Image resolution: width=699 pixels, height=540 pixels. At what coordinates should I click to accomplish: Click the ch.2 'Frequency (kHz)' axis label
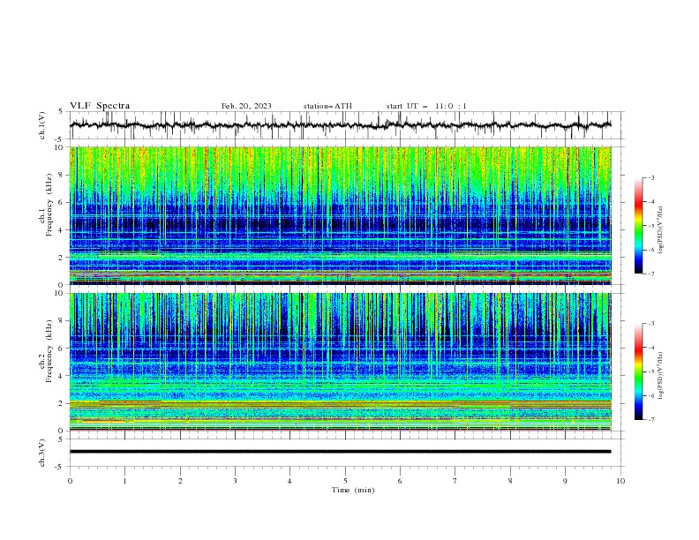point(49,351)
